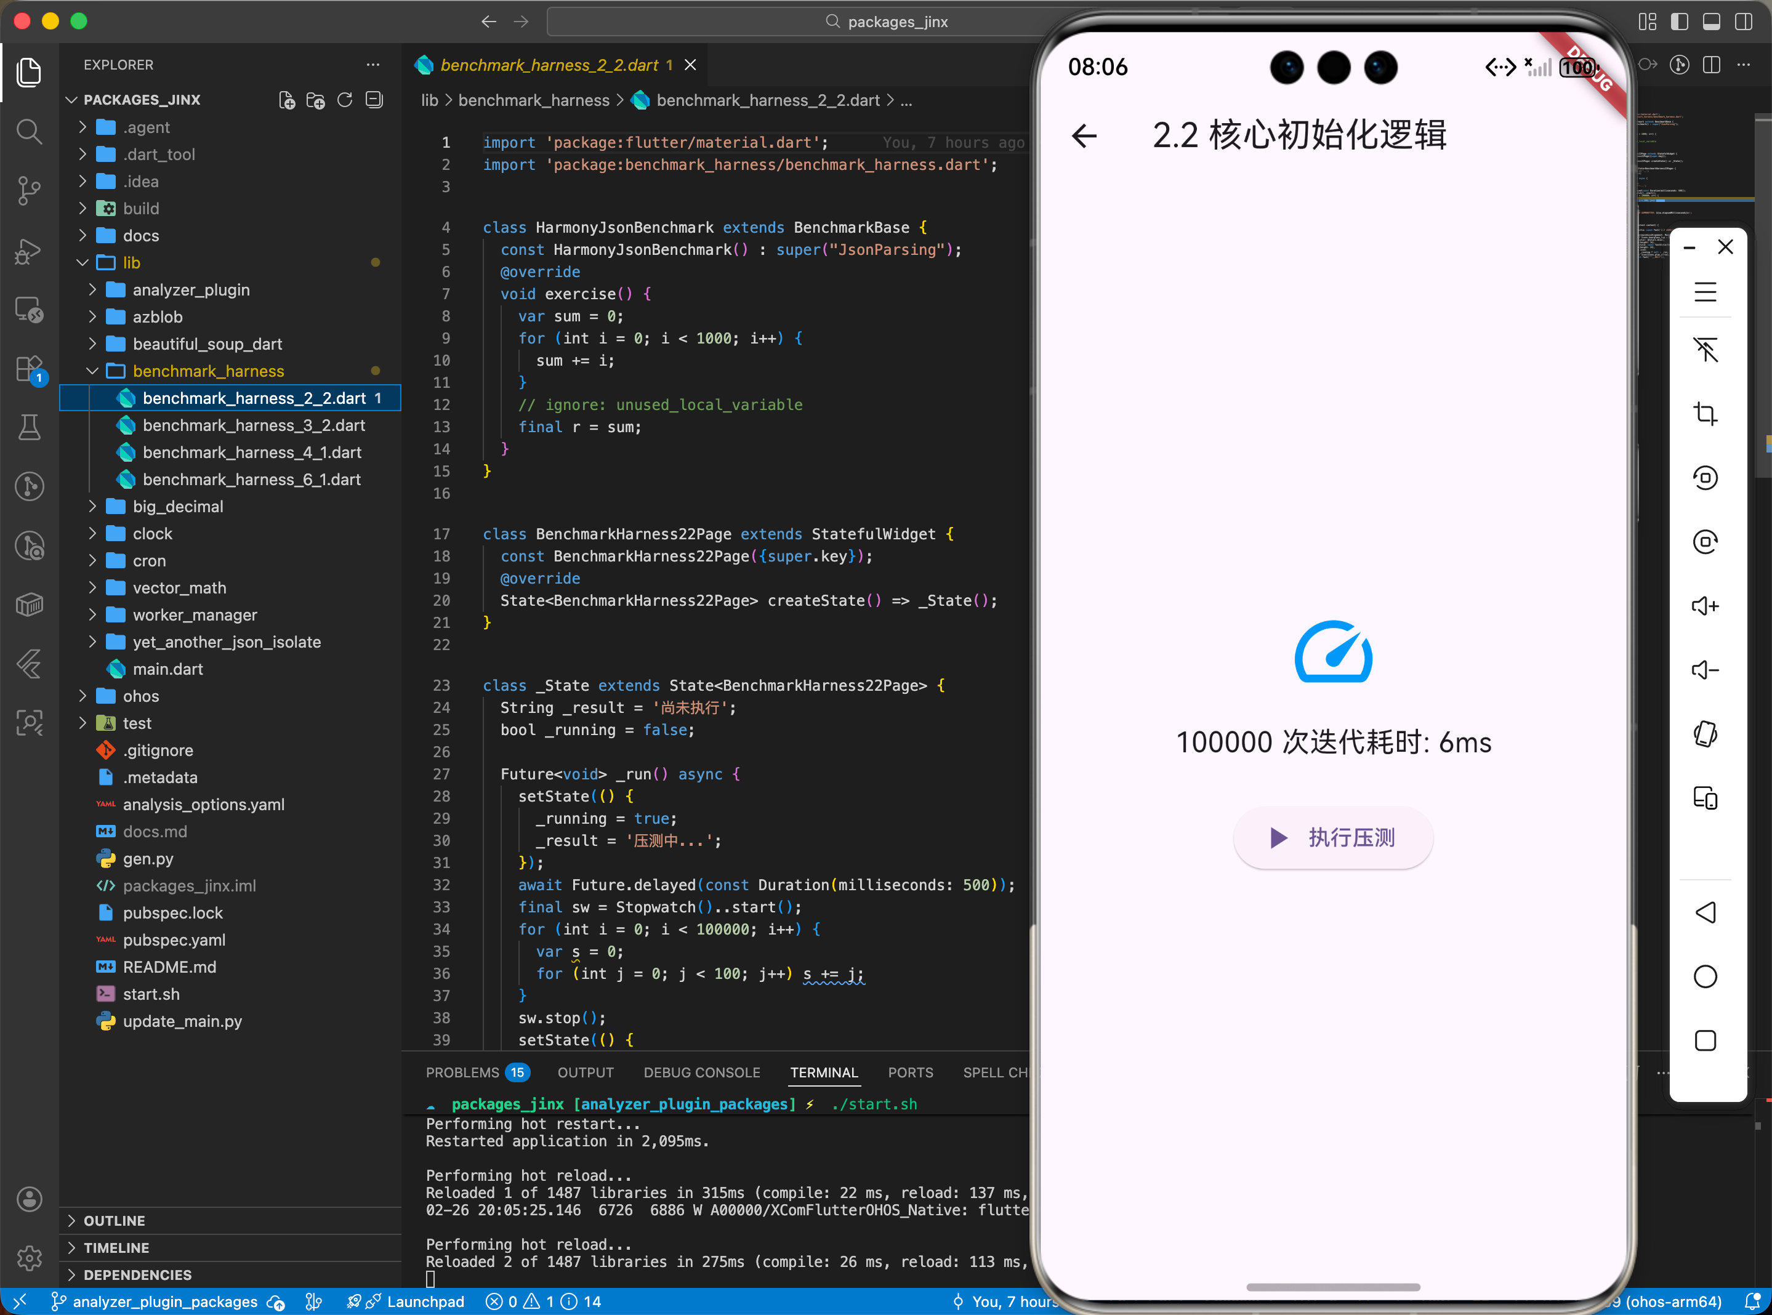This screenshot has height=1315, width=1772.
Task: Open the Extensions view
Action: [30, 369]
